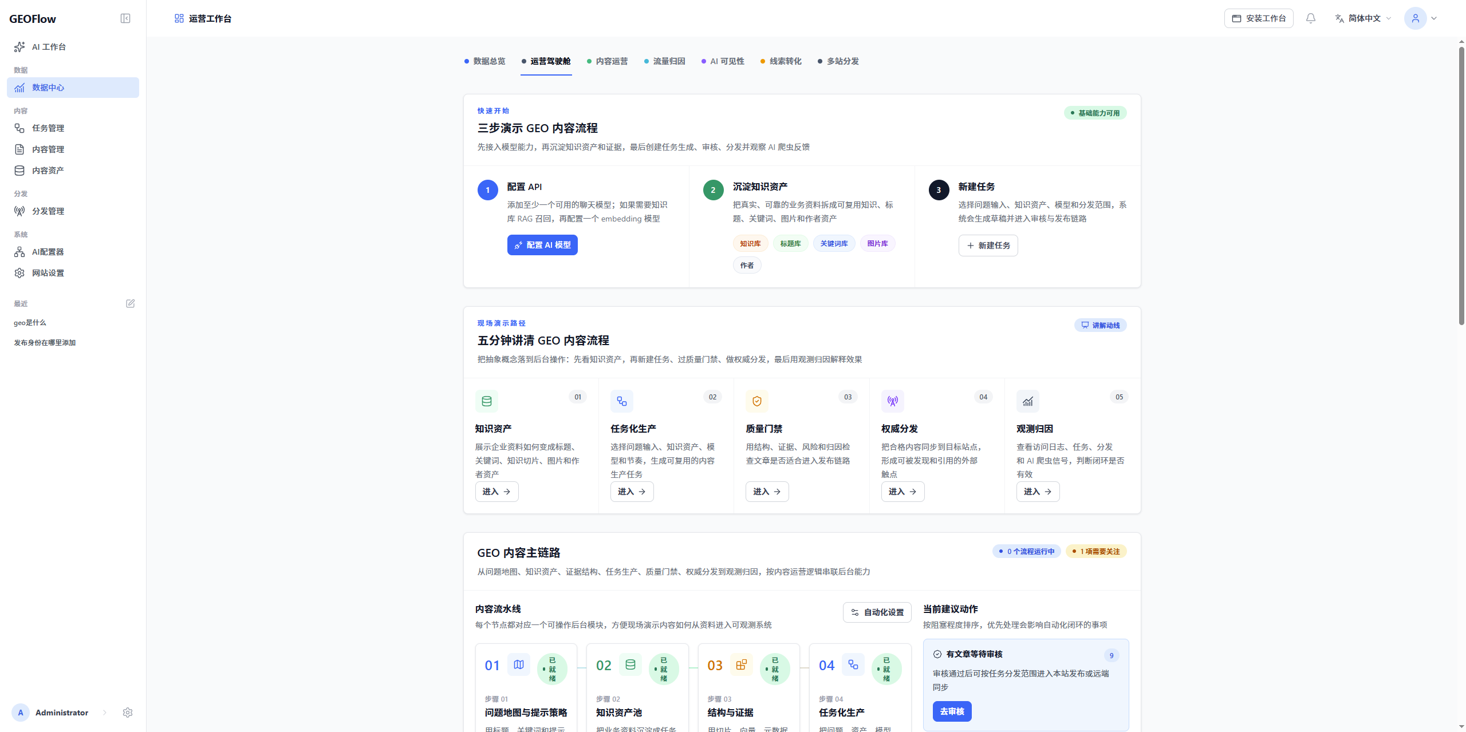Viewport: 1466px width, 732px height.
Task: Click the 观测归因 chart icon in step 05
Action: [x=1028, y=401]
